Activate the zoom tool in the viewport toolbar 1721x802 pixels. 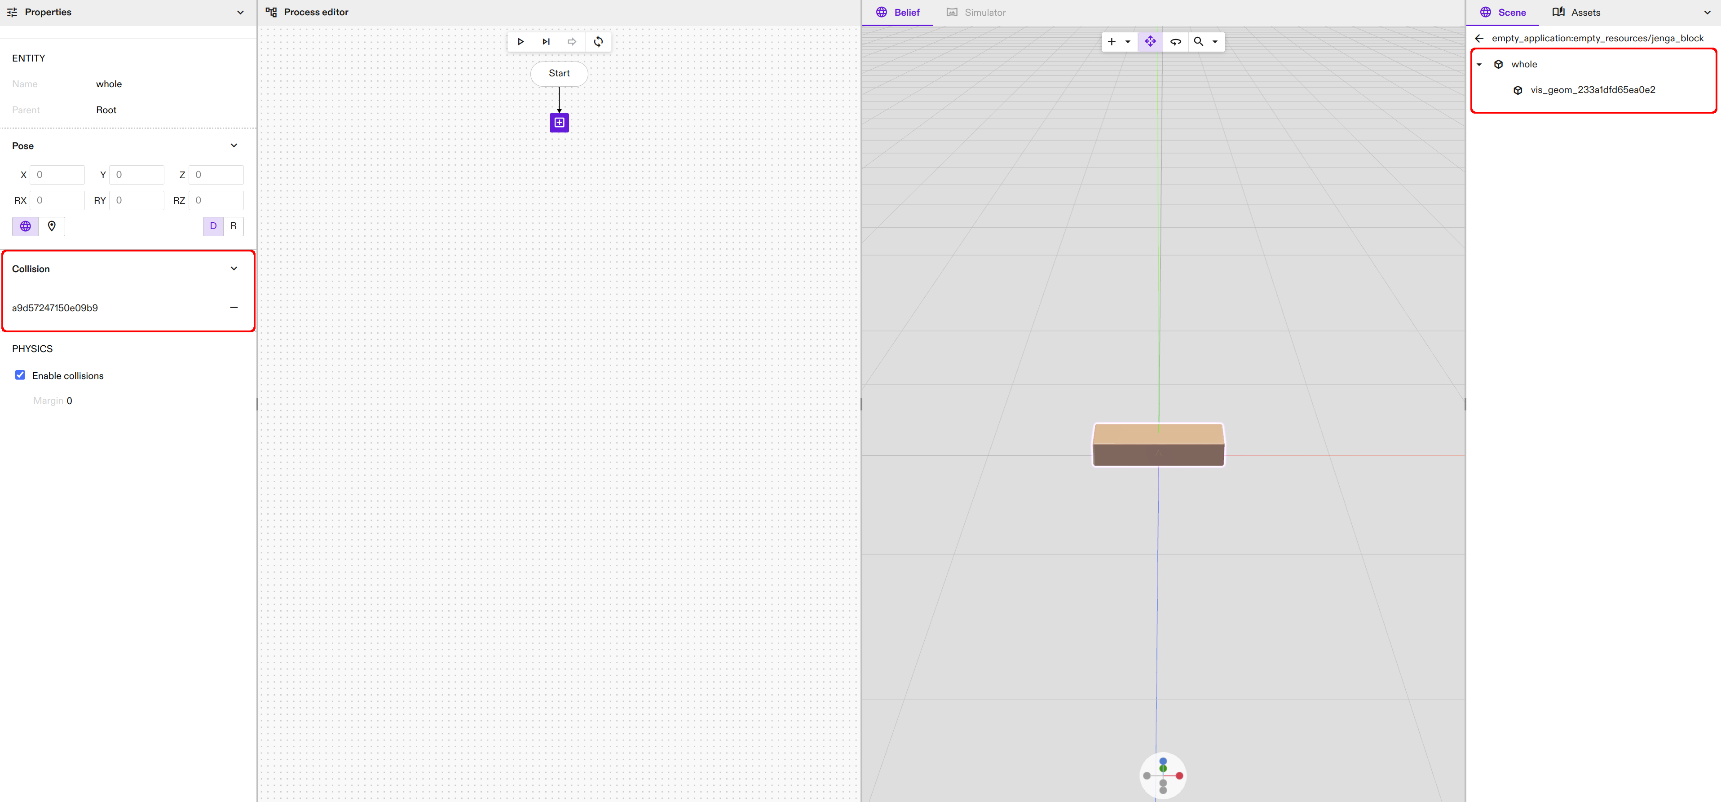coord(1198,41)
